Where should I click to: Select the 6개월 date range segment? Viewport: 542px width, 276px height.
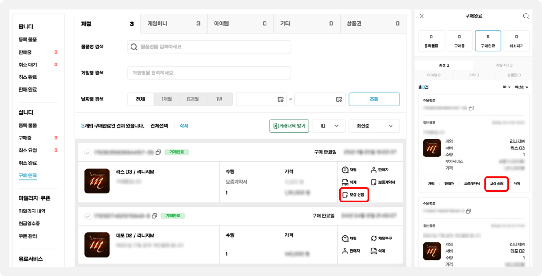click(193, 99)
